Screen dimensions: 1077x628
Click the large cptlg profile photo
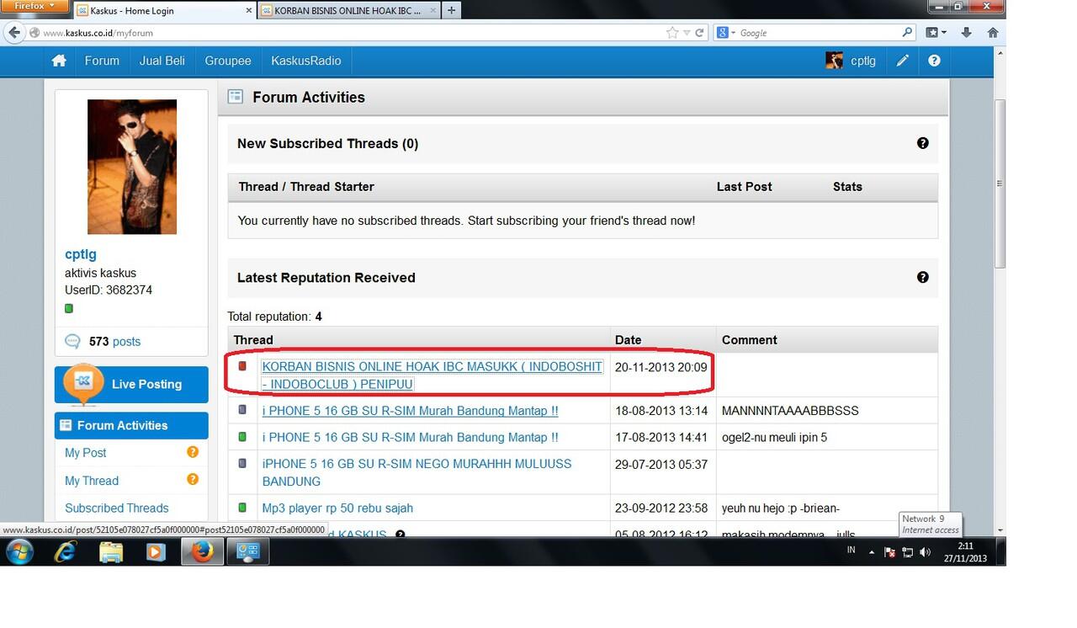point(132,167)
